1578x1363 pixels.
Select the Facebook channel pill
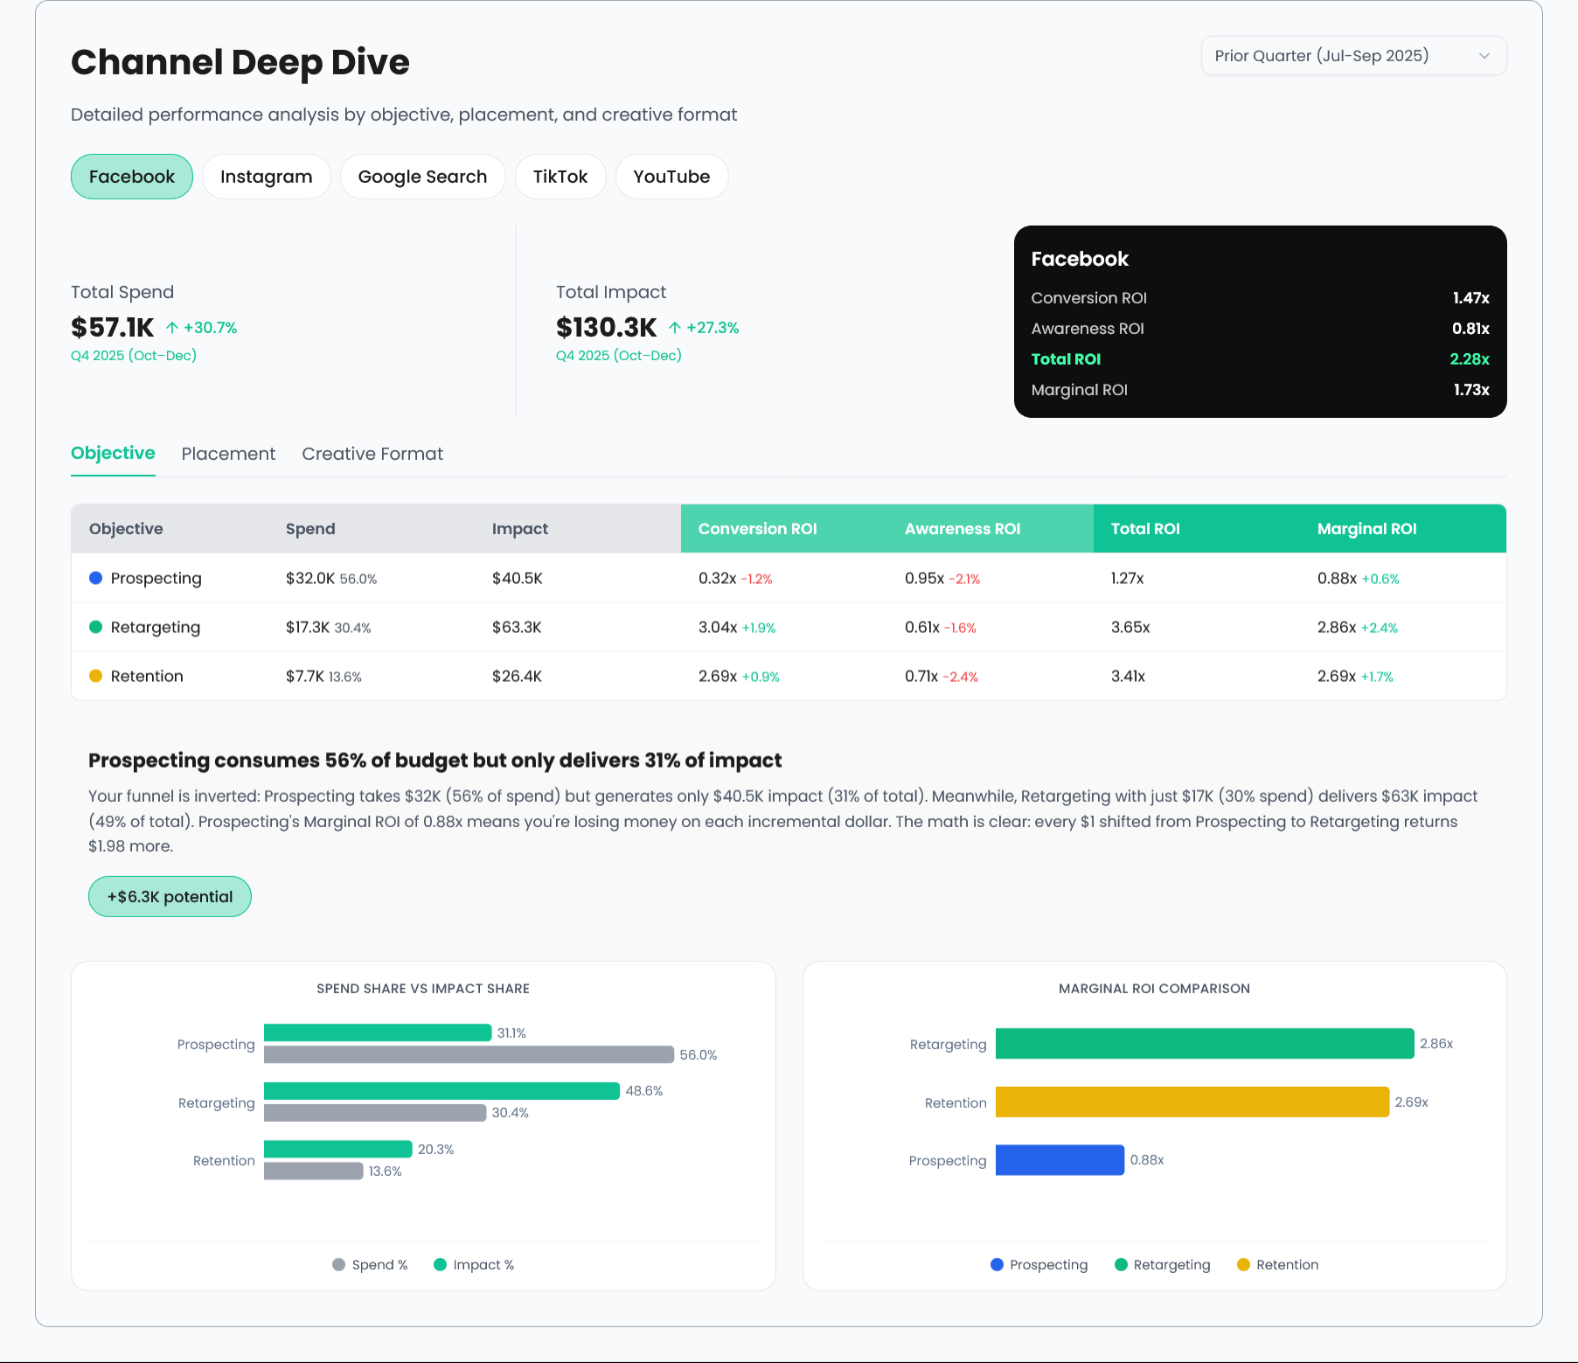click(x=132, y=177)
